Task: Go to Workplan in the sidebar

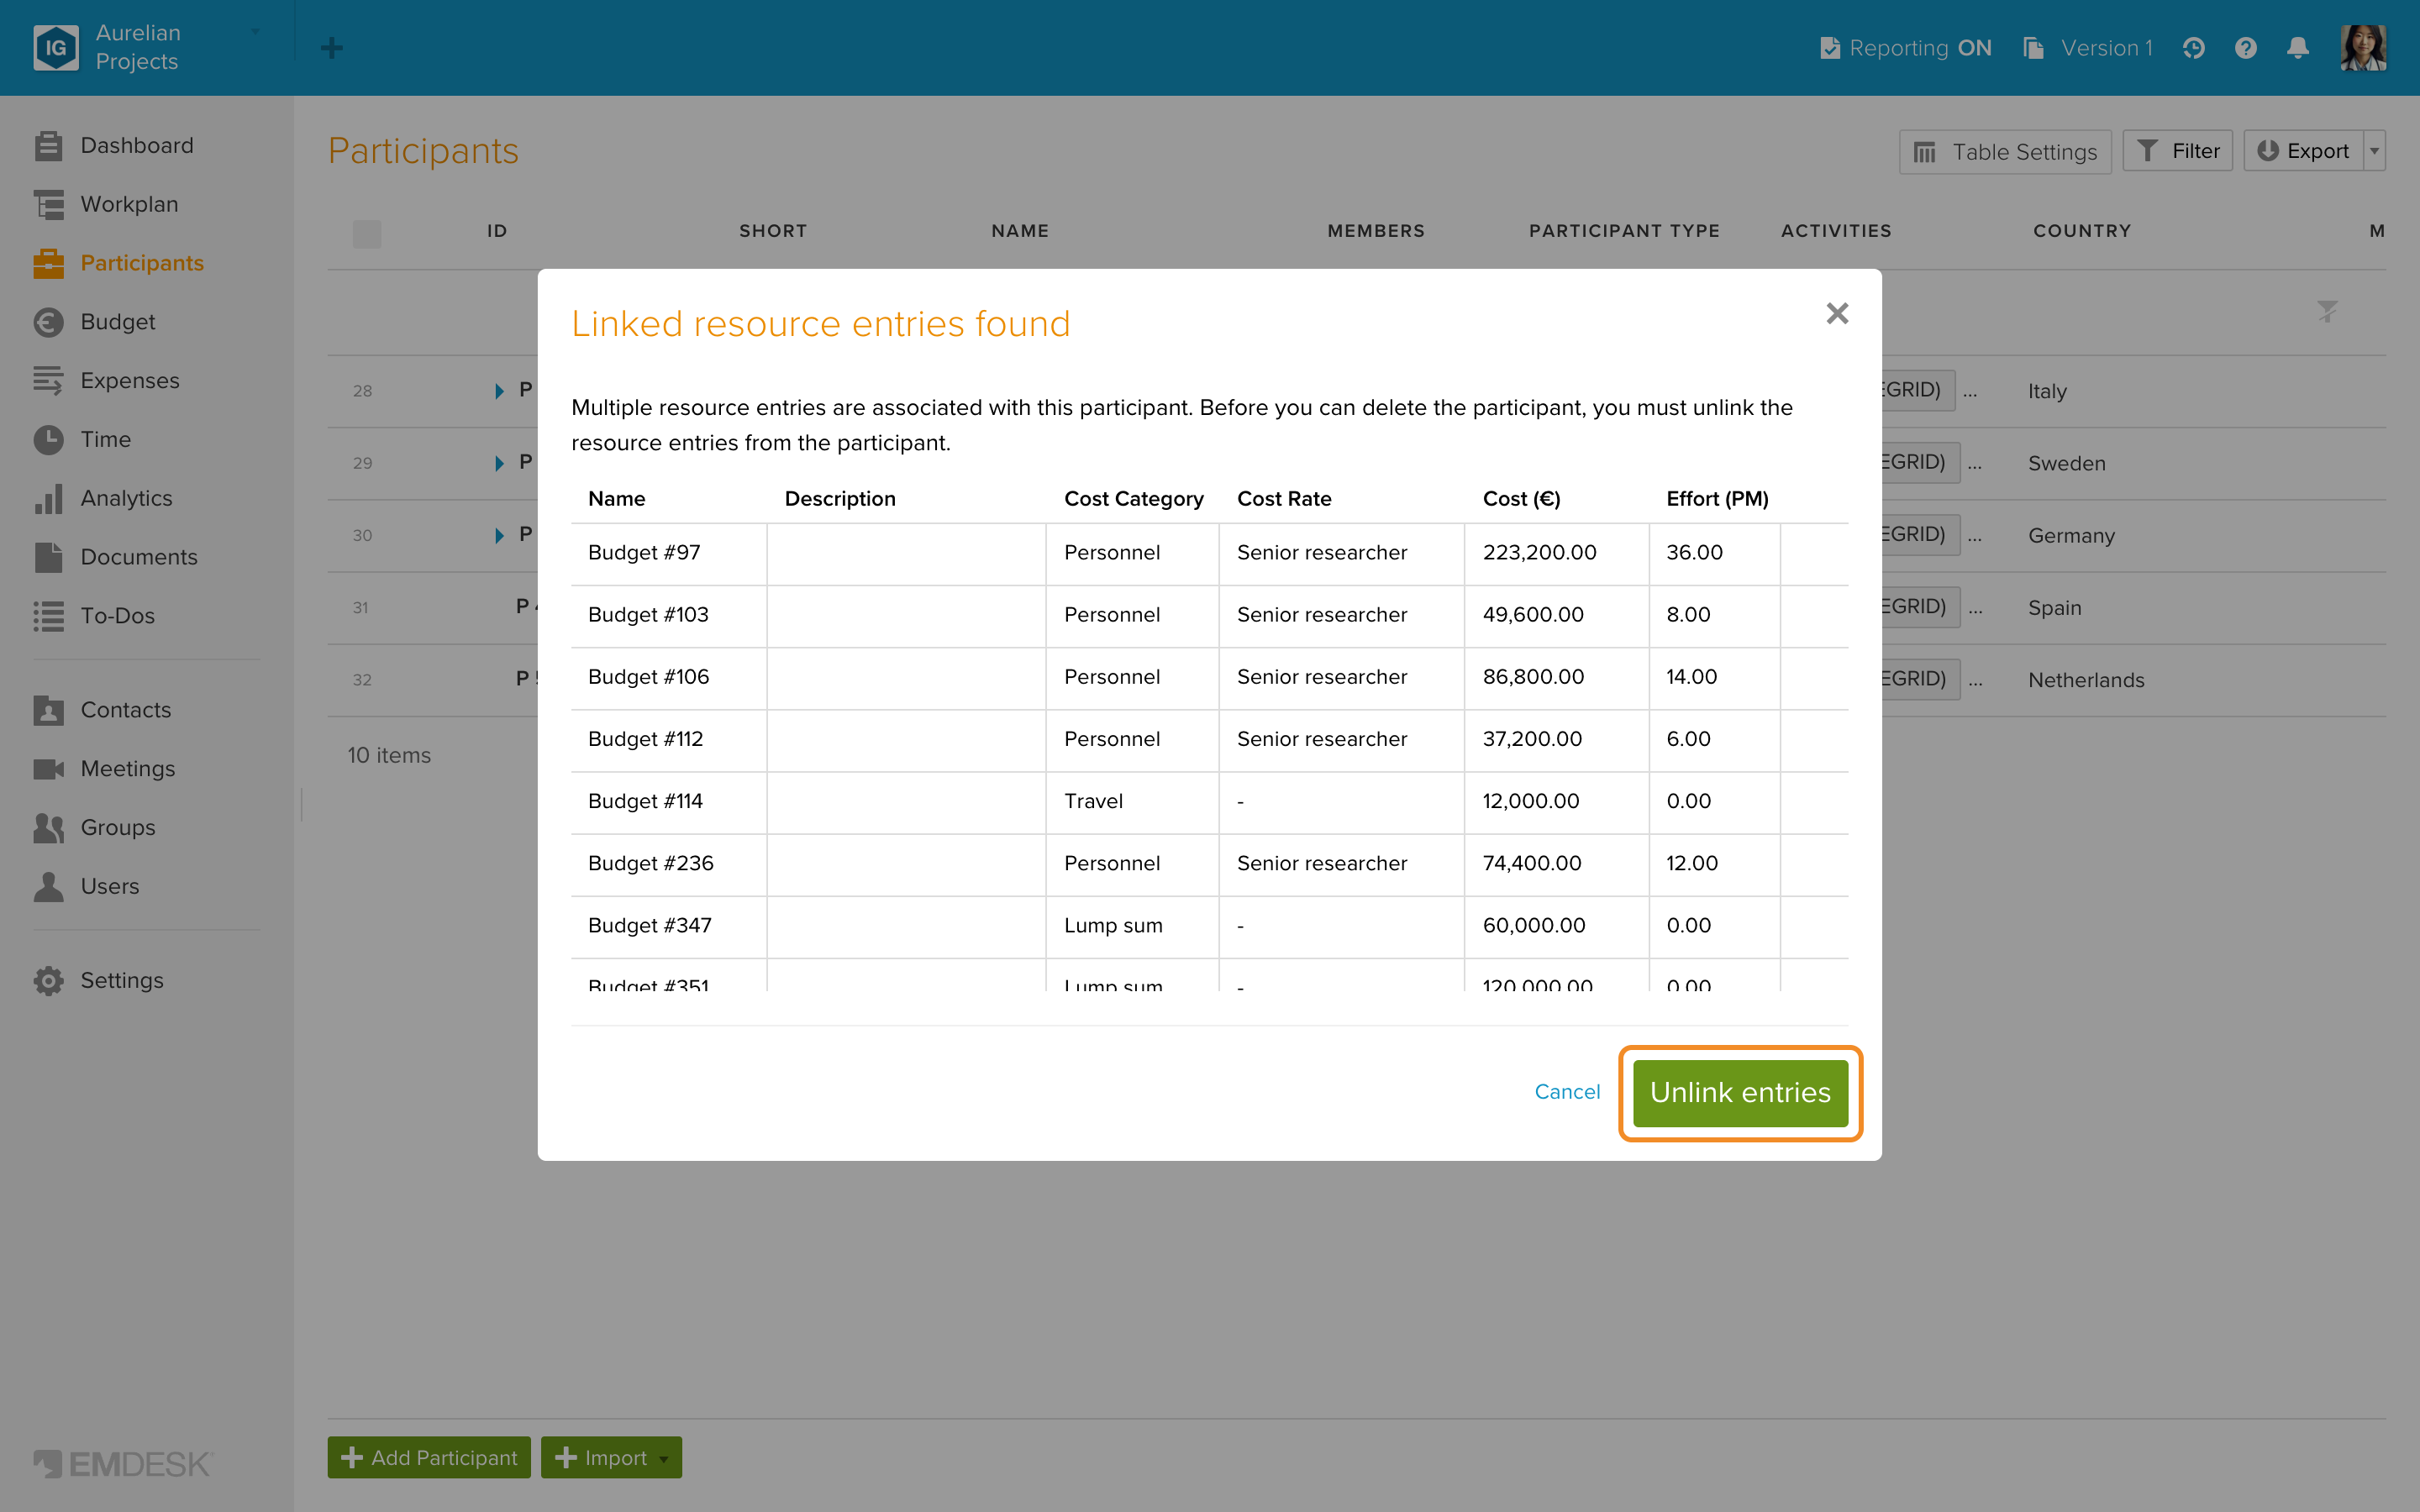Action: pos(129,204)
